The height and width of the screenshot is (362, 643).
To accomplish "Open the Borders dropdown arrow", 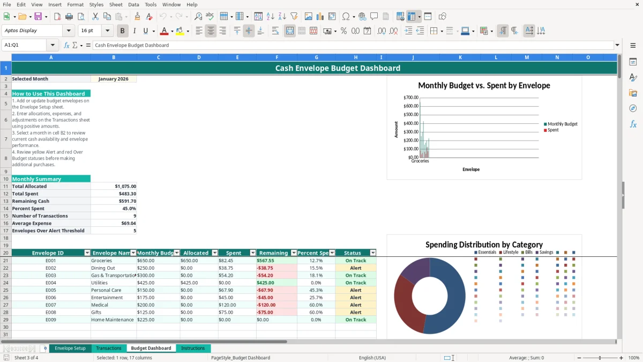I will (441, 31).
